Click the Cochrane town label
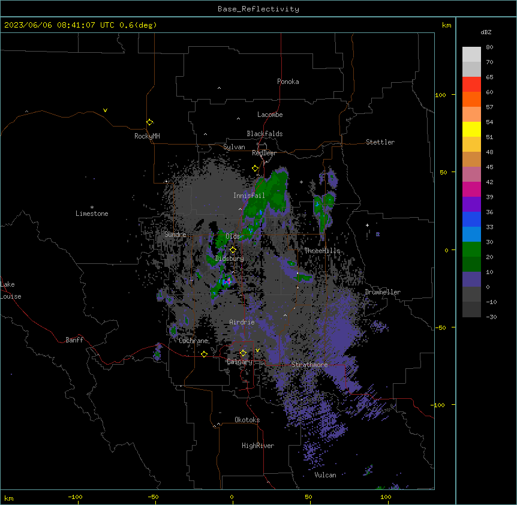Image resolution: width=517 pixels, height=505 pixels. coord(193,341)
